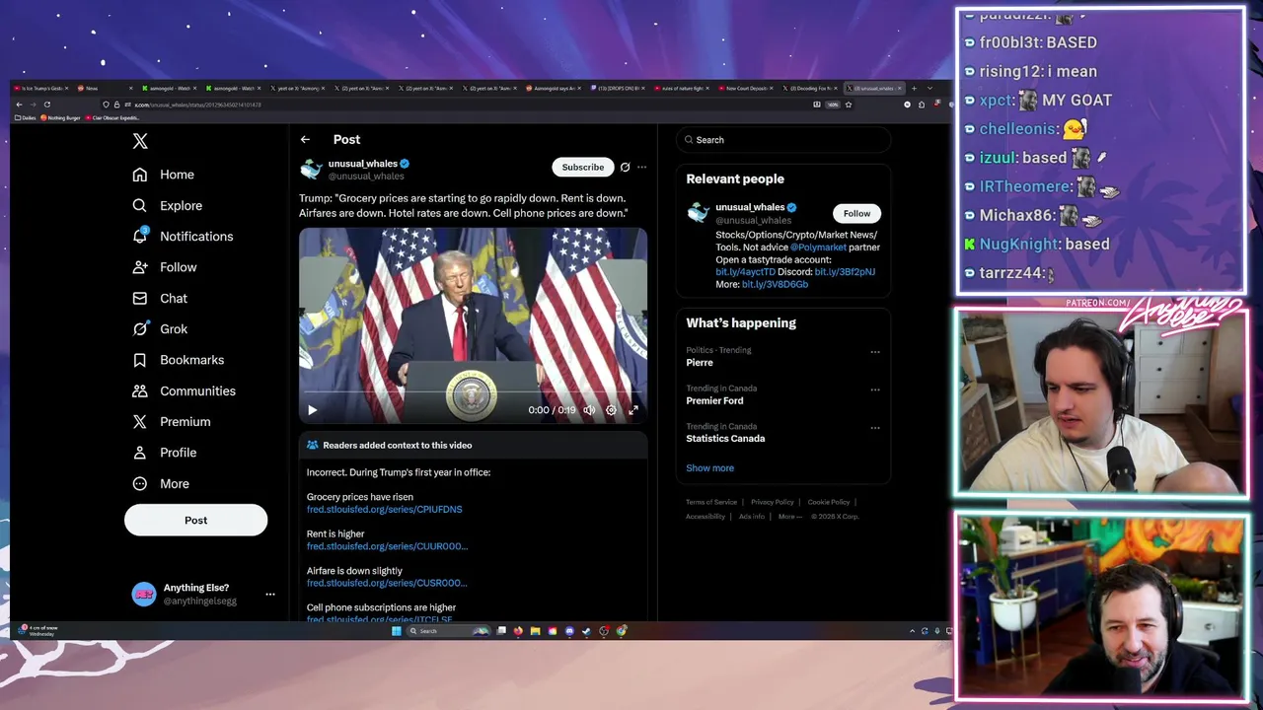The image size is (1263, 710).
Task: Open the Follow section in the sidebar
Action: tap(165, 267)
